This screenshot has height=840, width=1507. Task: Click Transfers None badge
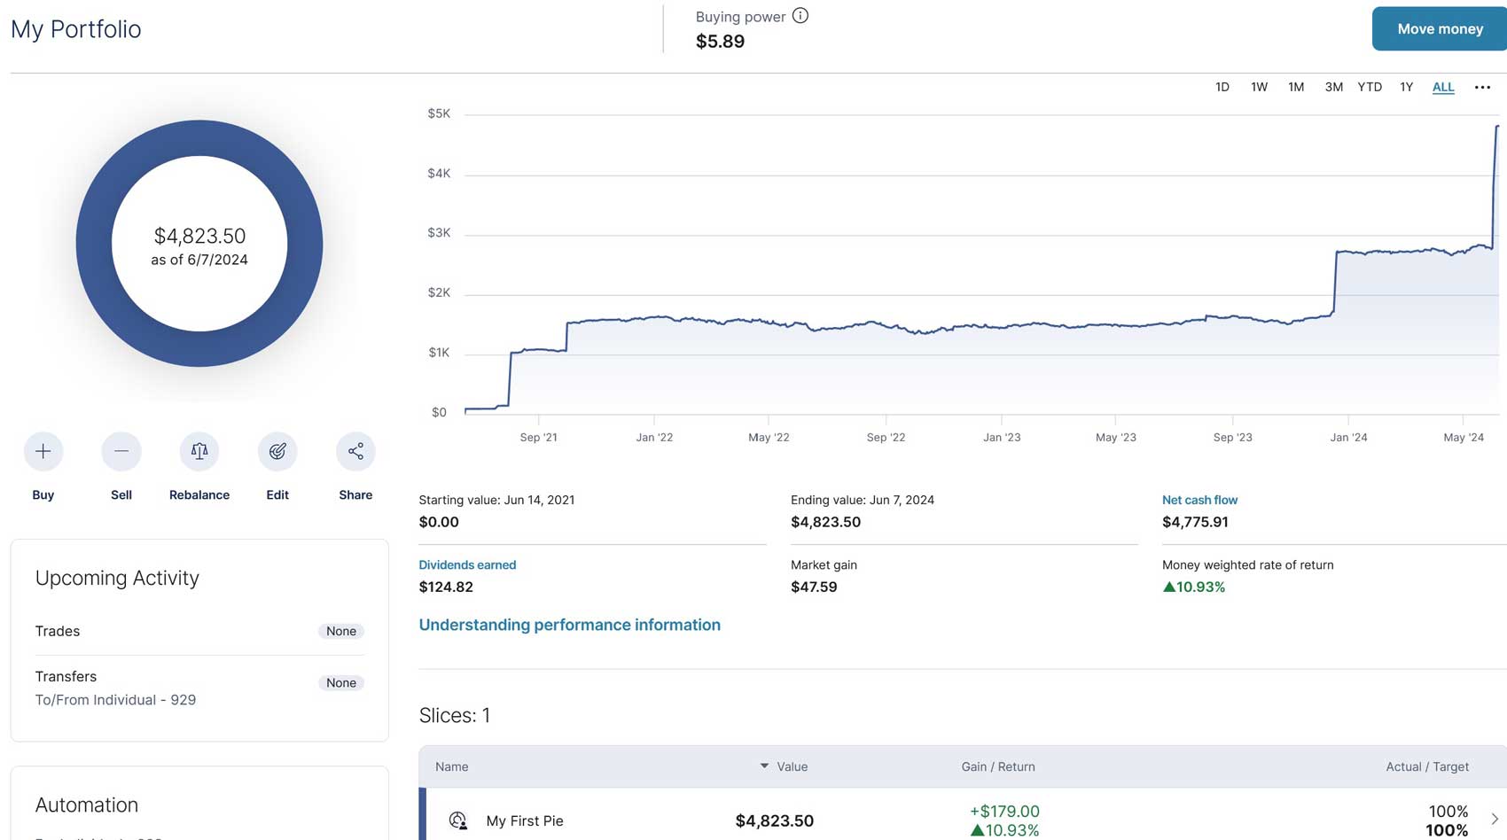[341, 682]
